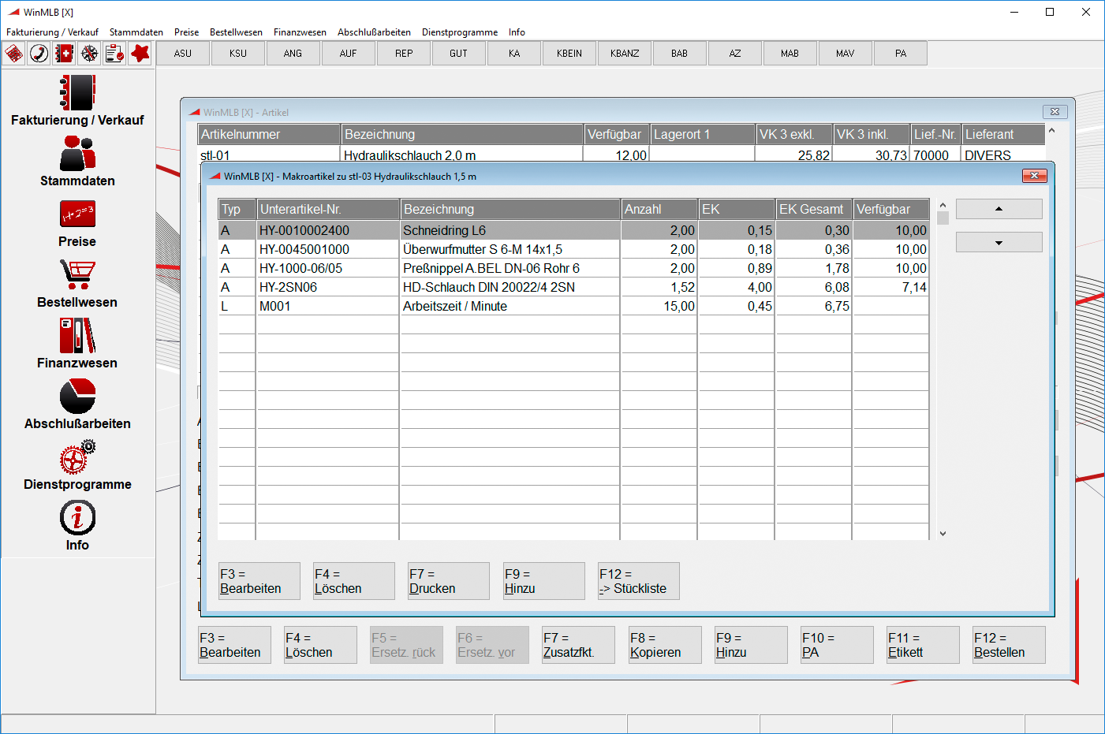The height and width of the screenshot is (734, 1105).
Task: Click the MAB toolbar button
Action: 790,54
